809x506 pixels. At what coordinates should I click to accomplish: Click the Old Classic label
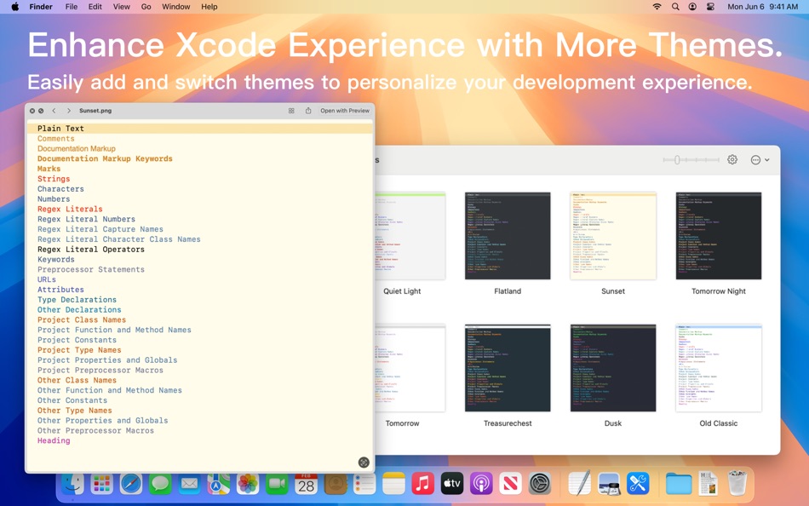pyautogui.click(x=719, y=423)
